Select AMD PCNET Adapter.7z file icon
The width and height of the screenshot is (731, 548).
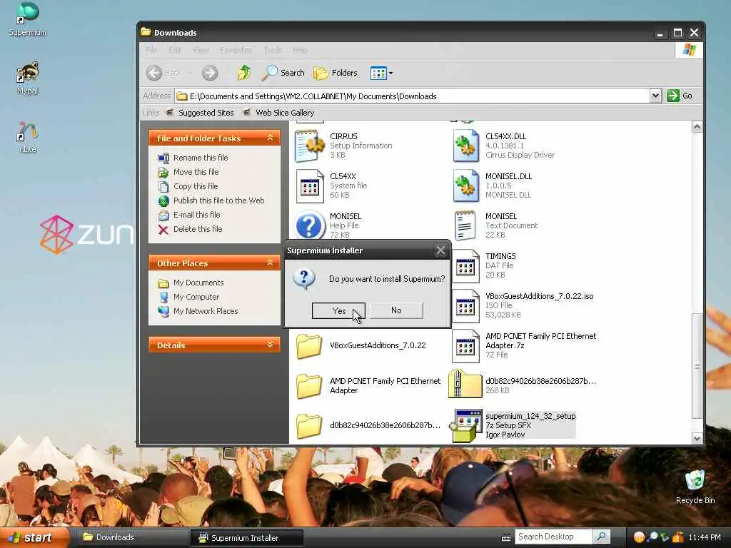coord(465,346)
